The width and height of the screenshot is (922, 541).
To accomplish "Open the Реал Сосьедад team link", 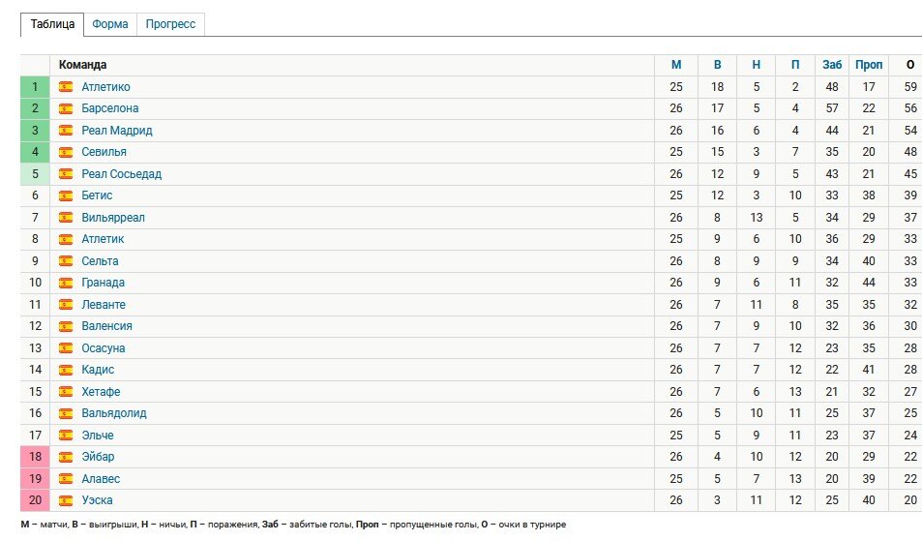I will (122, 173).
